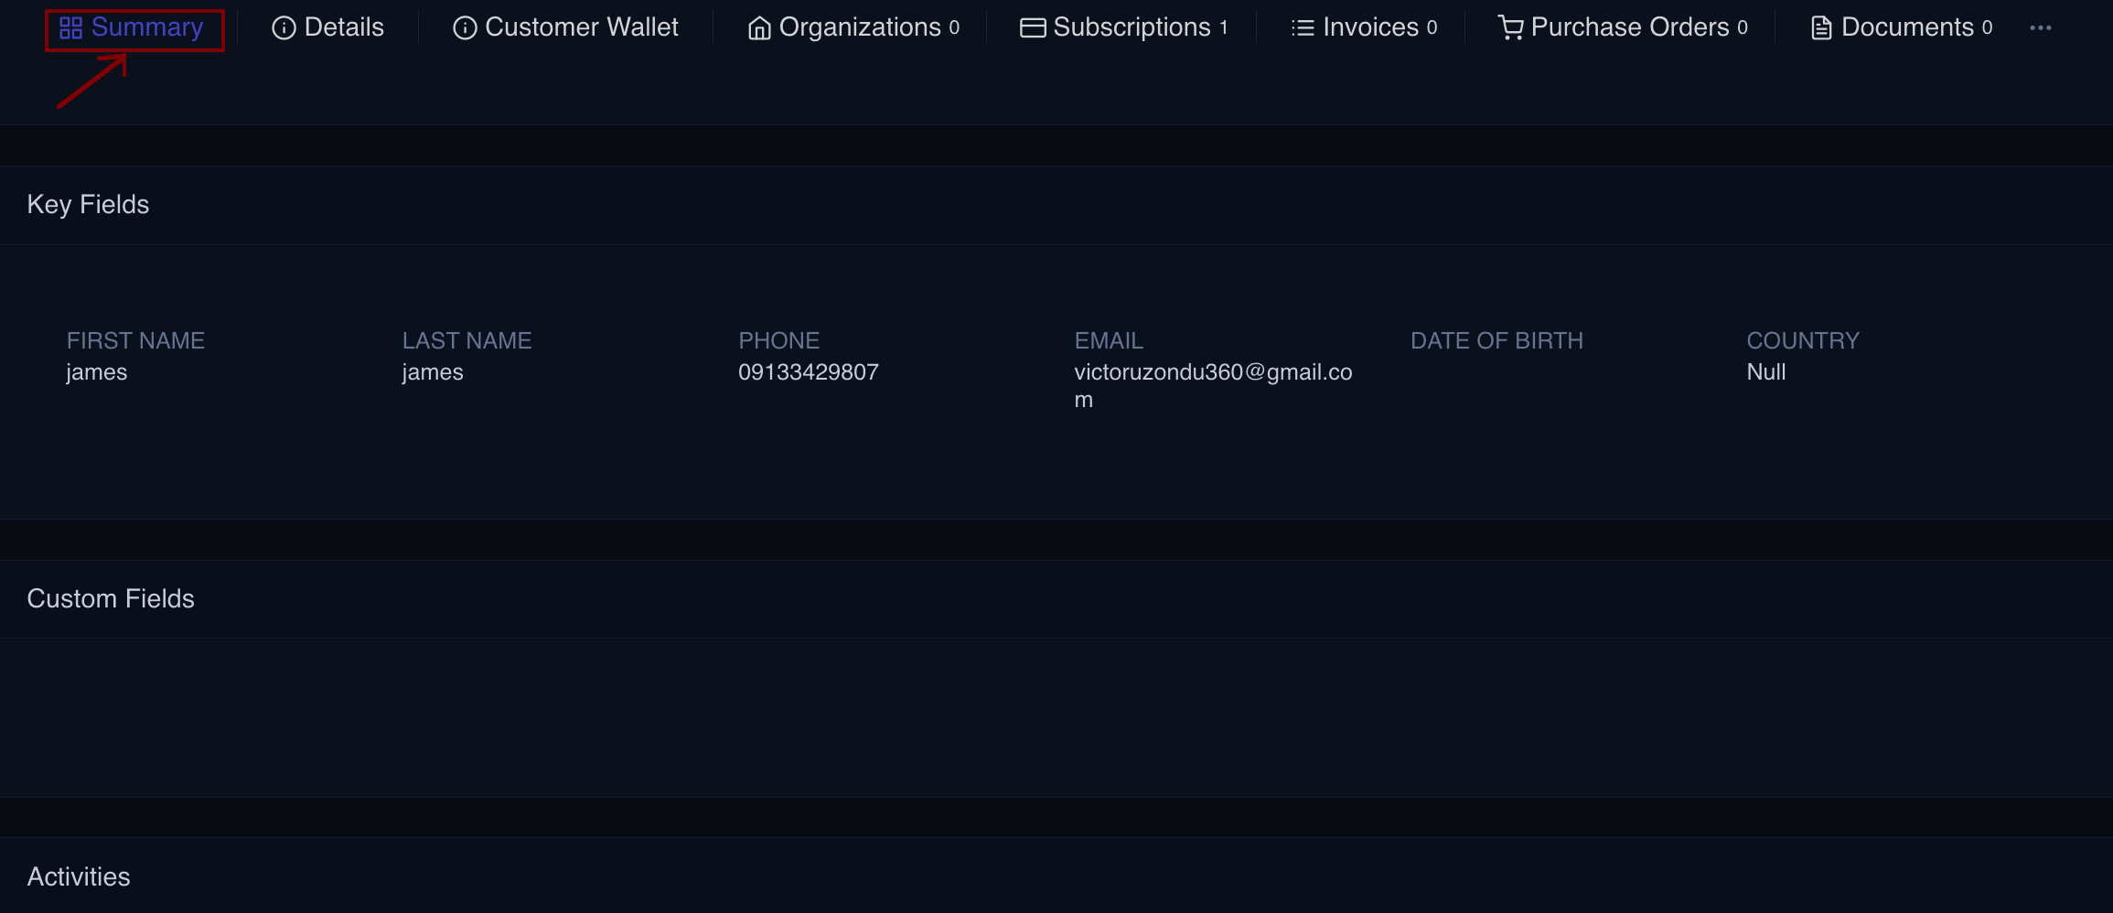The height and width of the screenshot is (913, 2113).
Task: Click the Documents file icon
Action: tap(1821, 28)
